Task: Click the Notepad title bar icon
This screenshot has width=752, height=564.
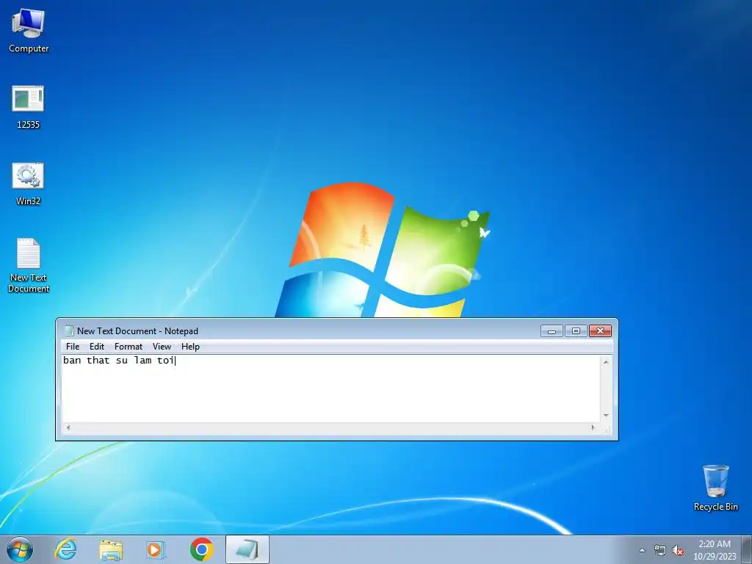Action: [x=69, y=330]
